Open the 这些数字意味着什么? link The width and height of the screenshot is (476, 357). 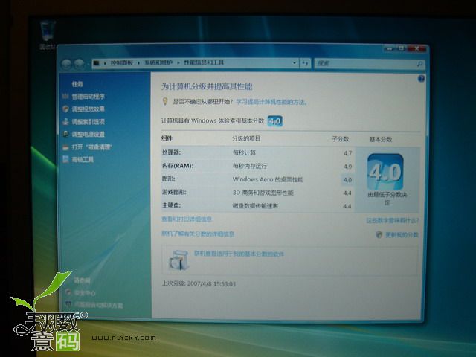[x=393, y=221]
